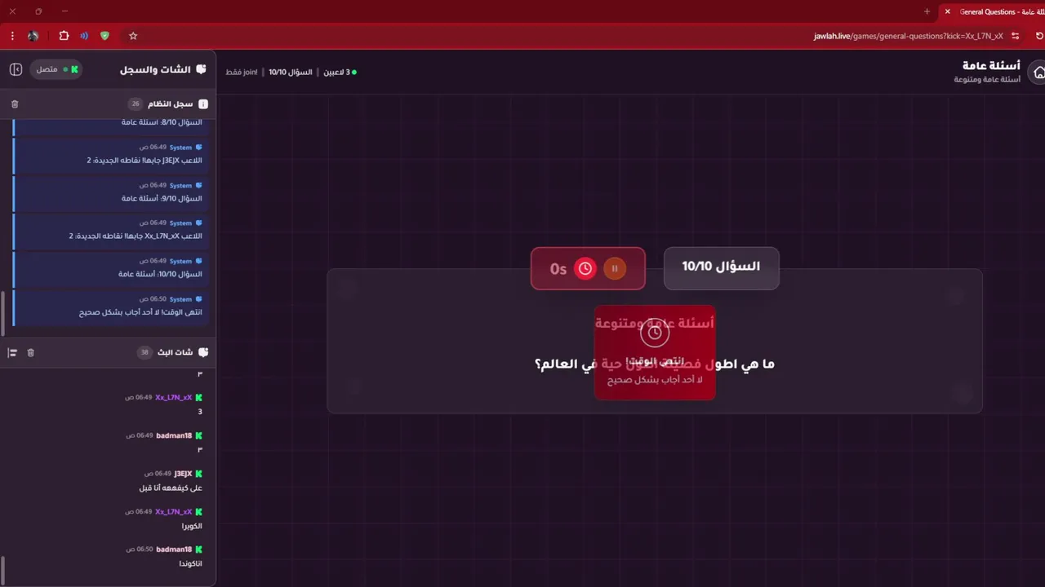Click the Kick icon beside J3EJX in chat
1045x587 pixels.
click(199, 474)
